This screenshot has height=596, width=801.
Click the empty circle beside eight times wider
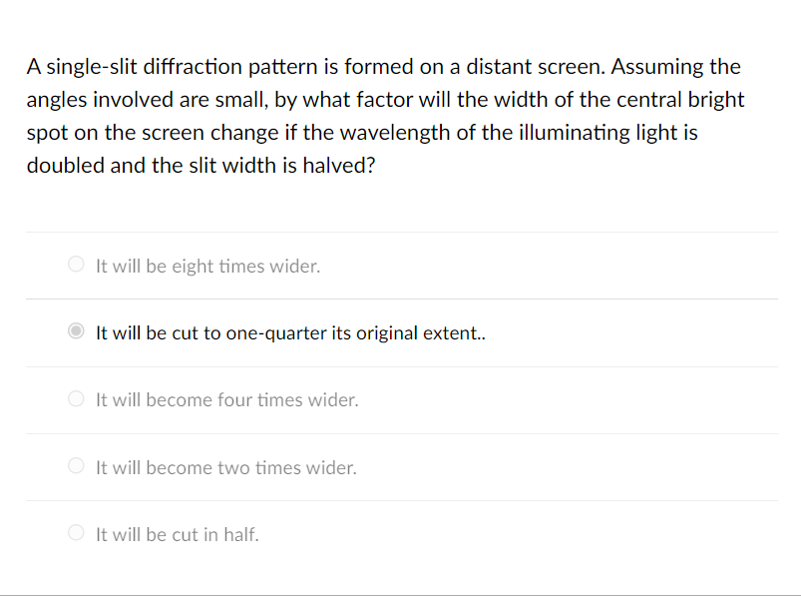click(x=76, y=264)
